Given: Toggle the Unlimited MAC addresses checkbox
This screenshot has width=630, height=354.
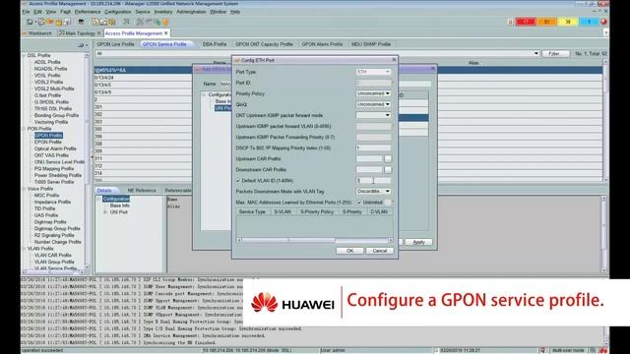Looking at the screenshot, I should coord(359,203).
